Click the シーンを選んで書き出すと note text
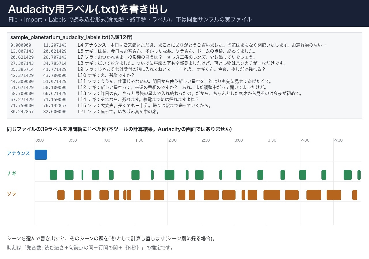This screenshot has height=259, width=369. point(111,239)
